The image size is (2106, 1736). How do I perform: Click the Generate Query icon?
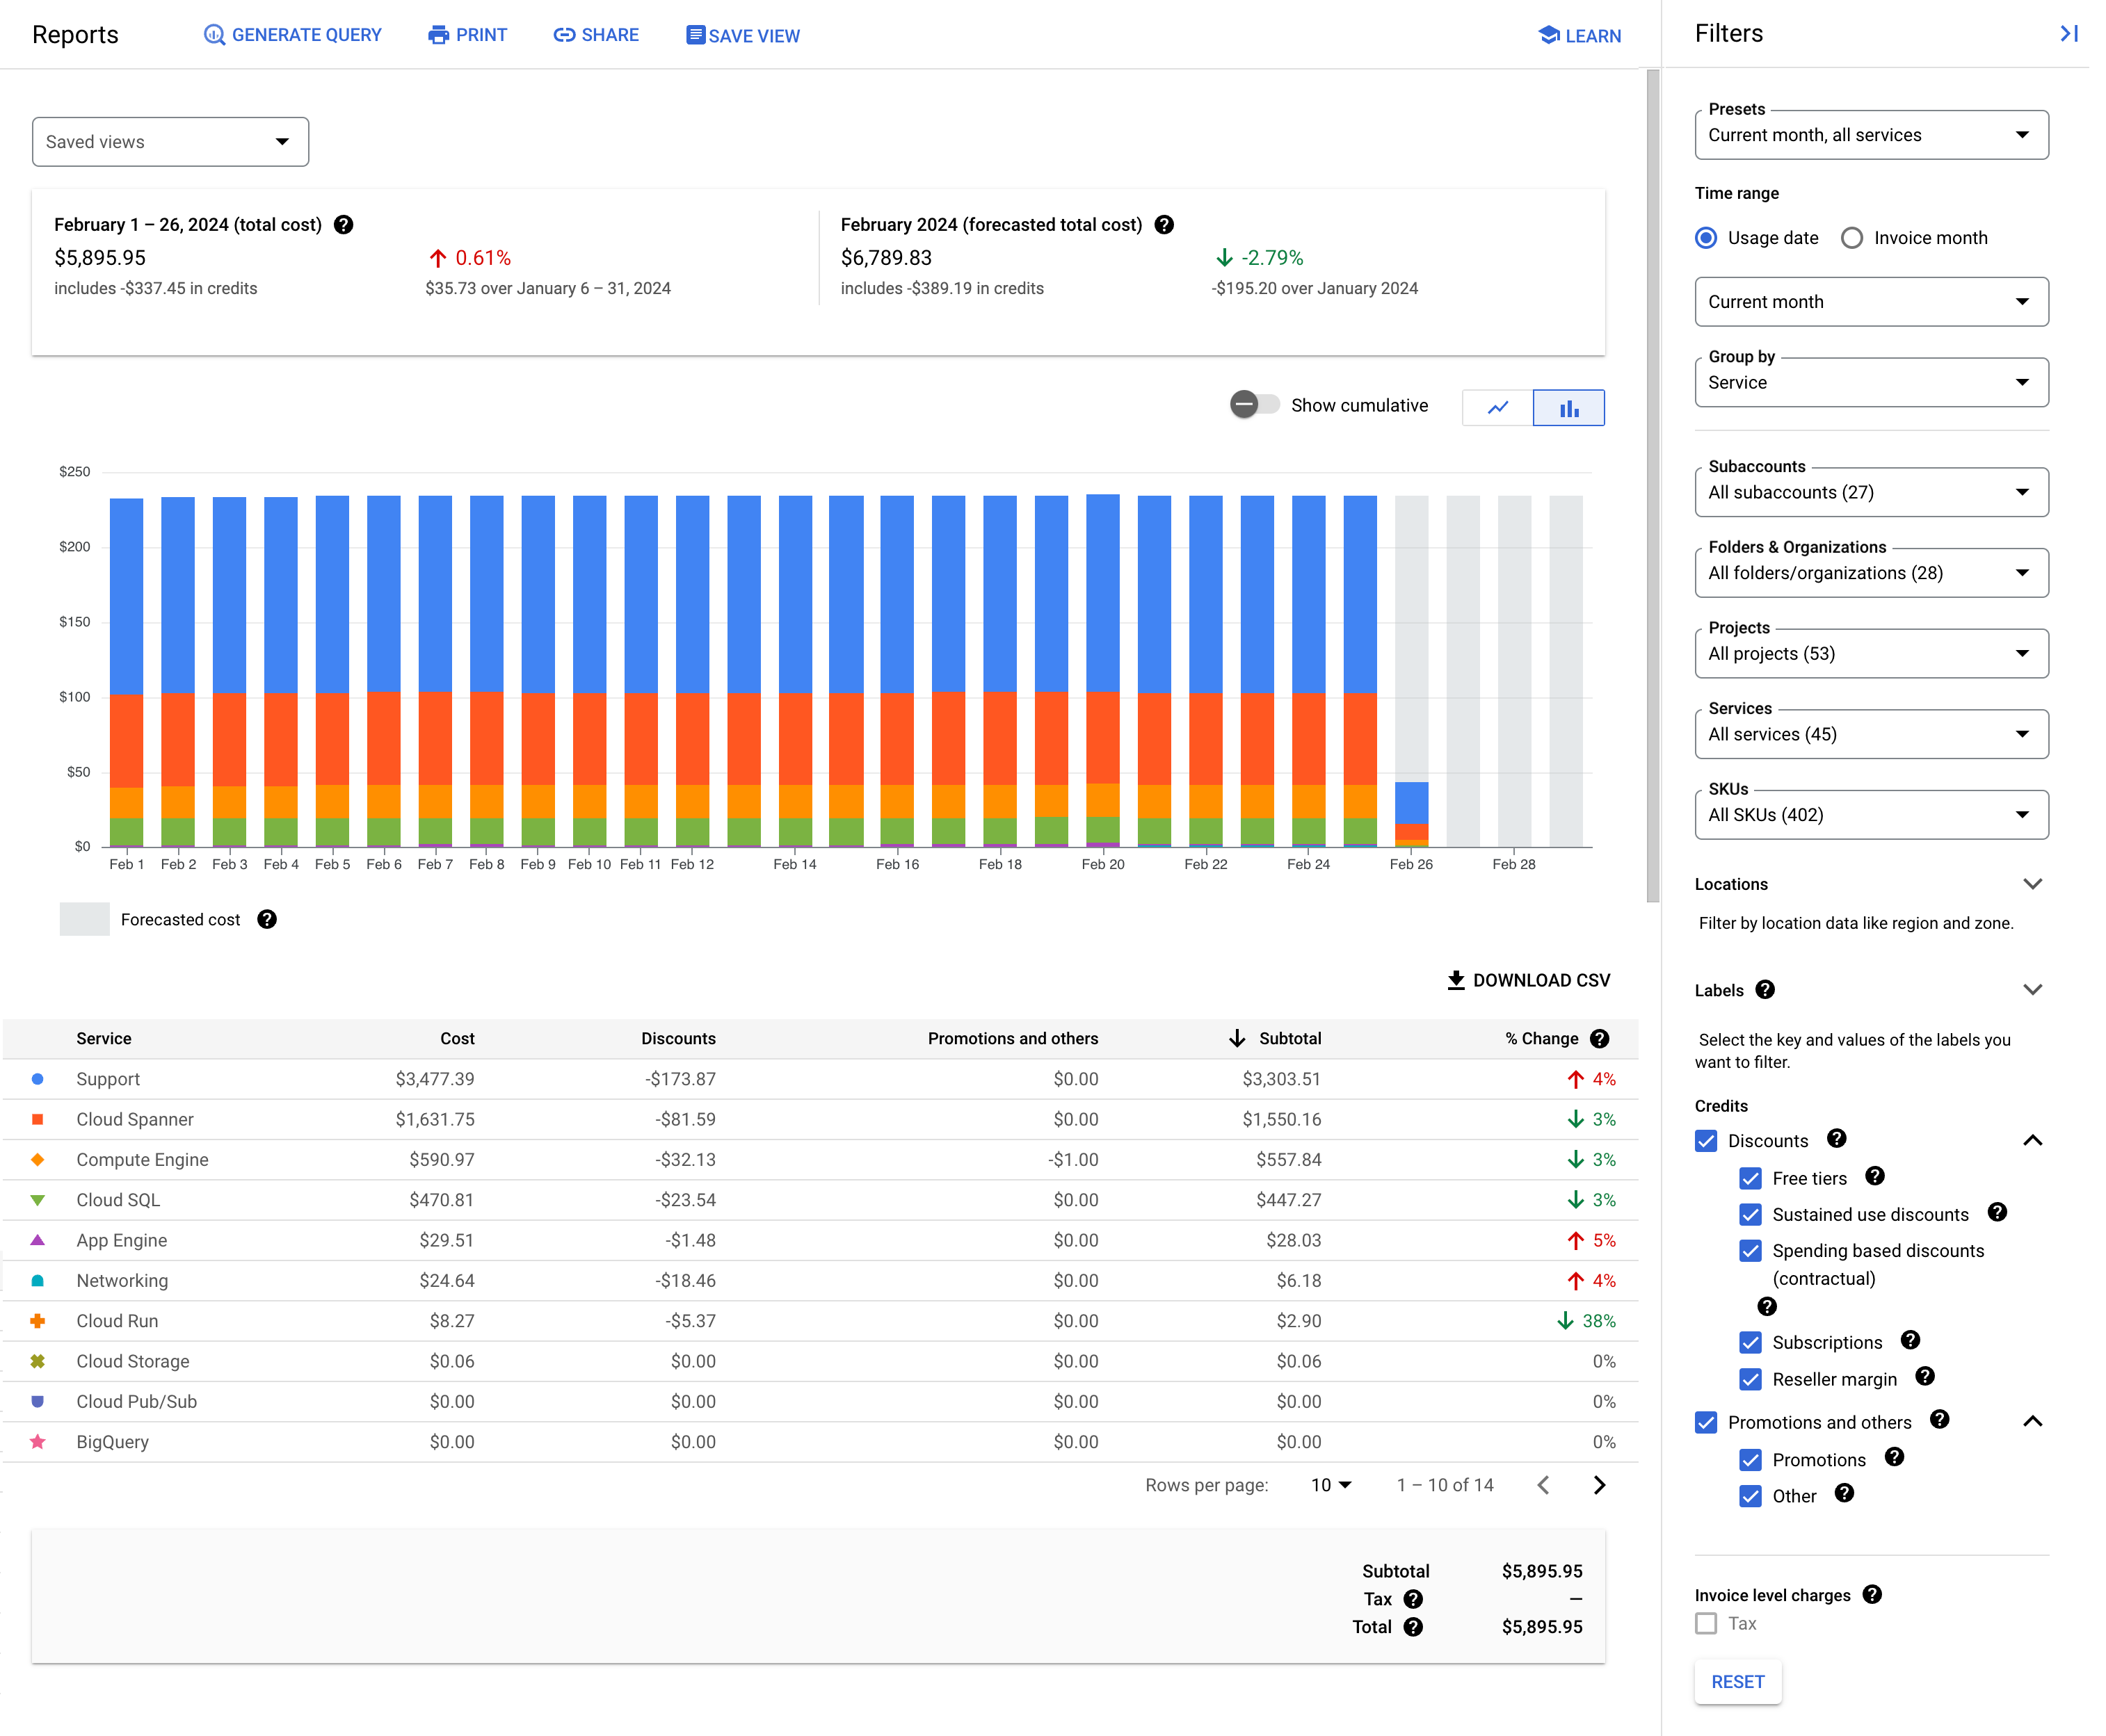point(210,35)
